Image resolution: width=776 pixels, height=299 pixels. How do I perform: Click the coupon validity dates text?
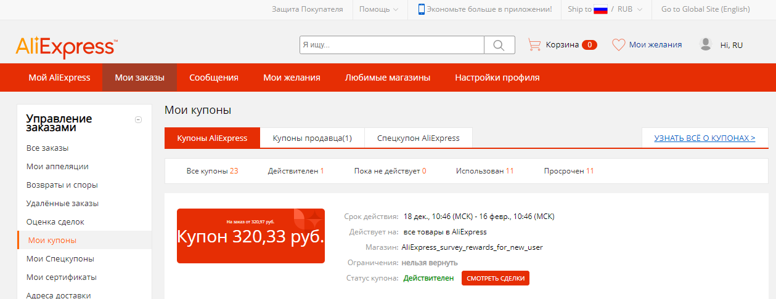[x=479, y=217]
